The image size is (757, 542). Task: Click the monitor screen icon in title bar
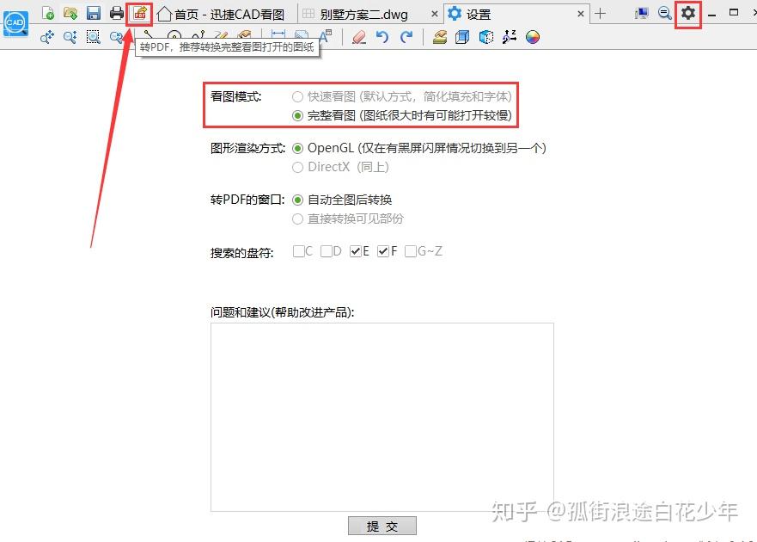click(642, 14)
